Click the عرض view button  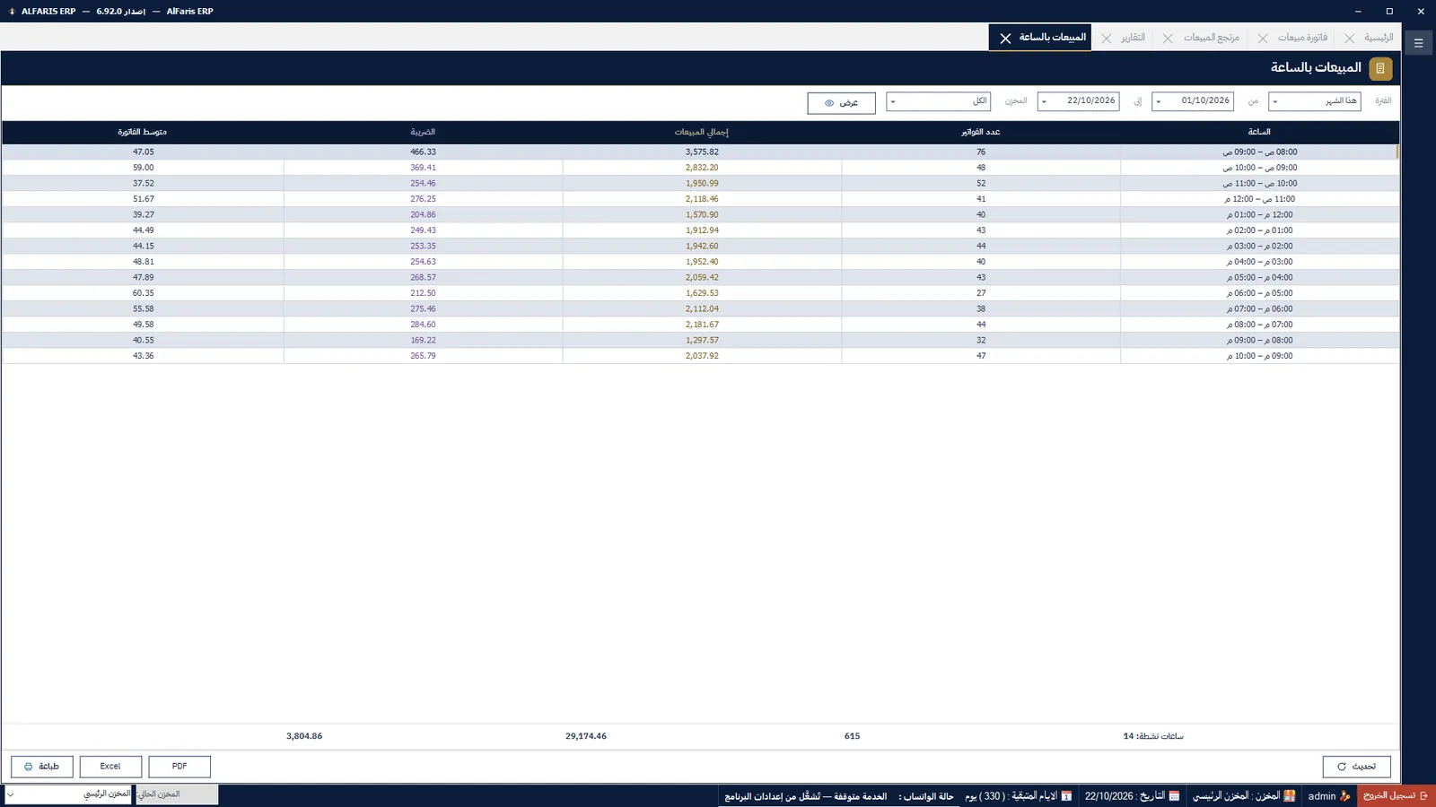coord(841,103)
